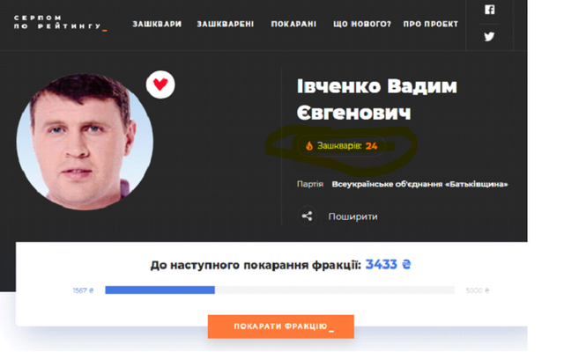This screenshot has width=564, height=352.
Task: Click the red heart party badge
Action: pos(160,84)
